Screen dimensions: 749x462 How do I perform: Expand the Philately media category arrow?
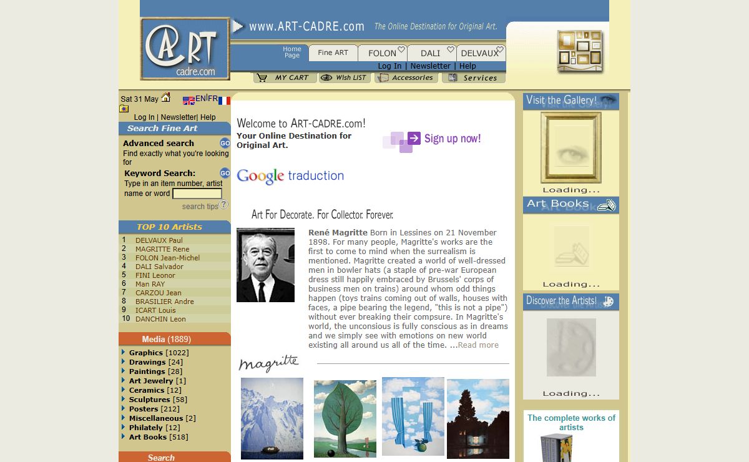click(x=124, y=427)
